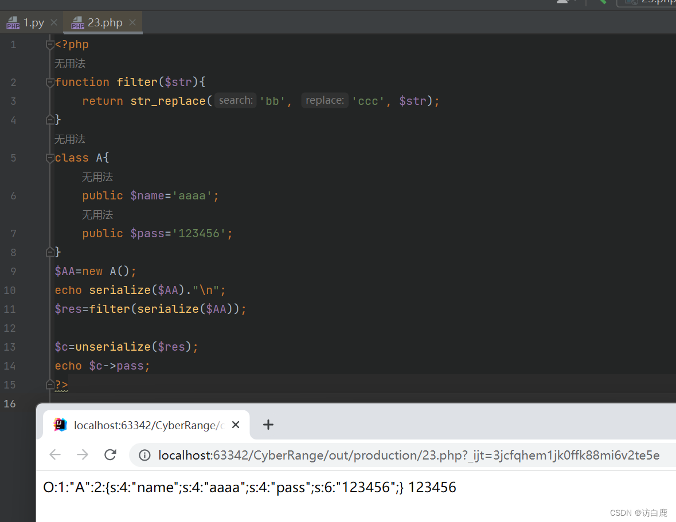Switch to the 1.py editor tab
Image resolution: width=676 pixels, height=522 pixels.
(x=32, y=22)
